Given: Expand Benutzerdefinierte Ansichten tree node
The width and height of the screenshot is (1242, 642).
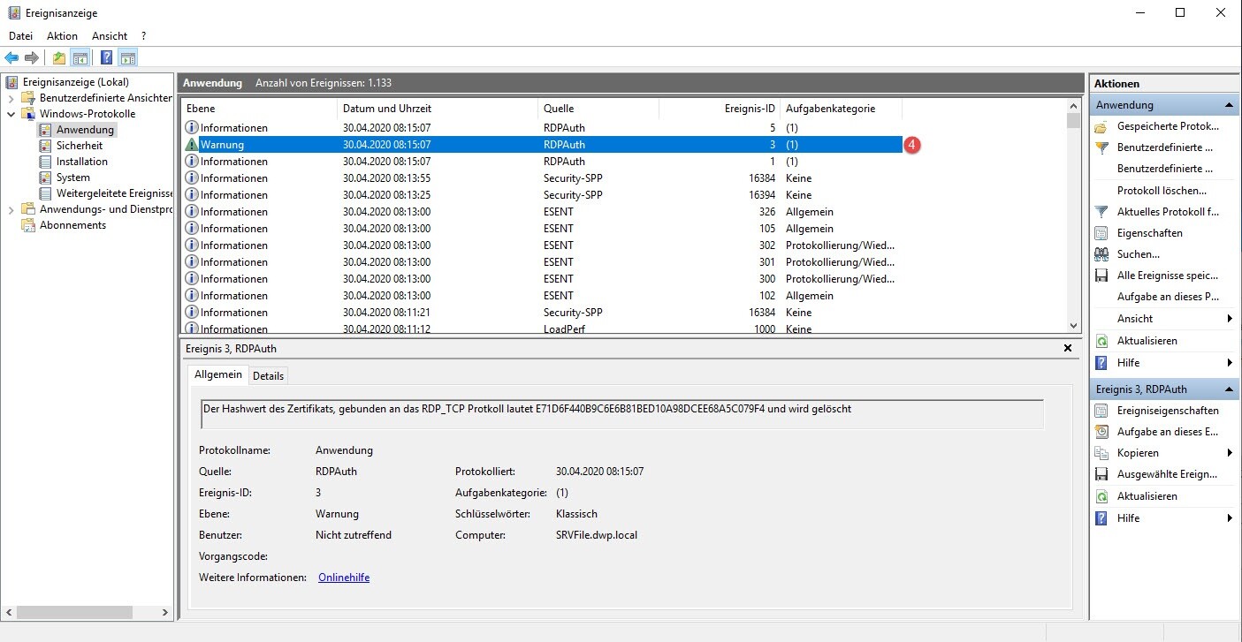Looking at the screenshot, I should click(x=11, y=98).
